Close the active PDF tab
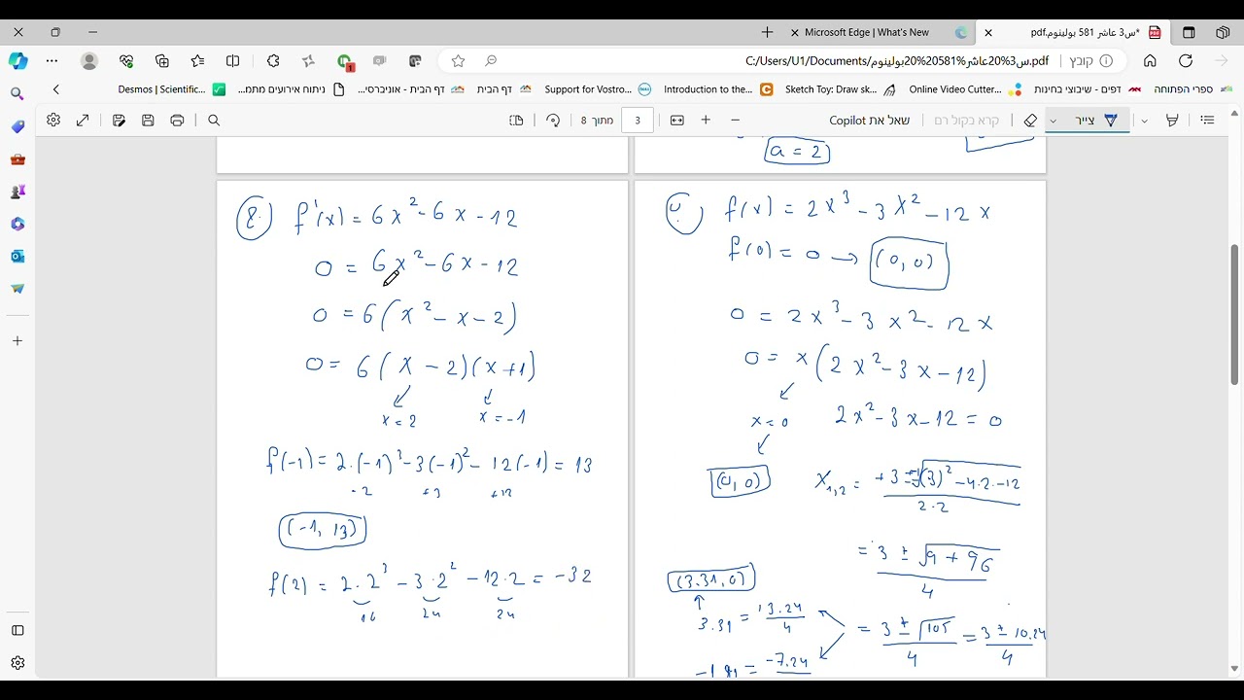 tap(988, 32)
